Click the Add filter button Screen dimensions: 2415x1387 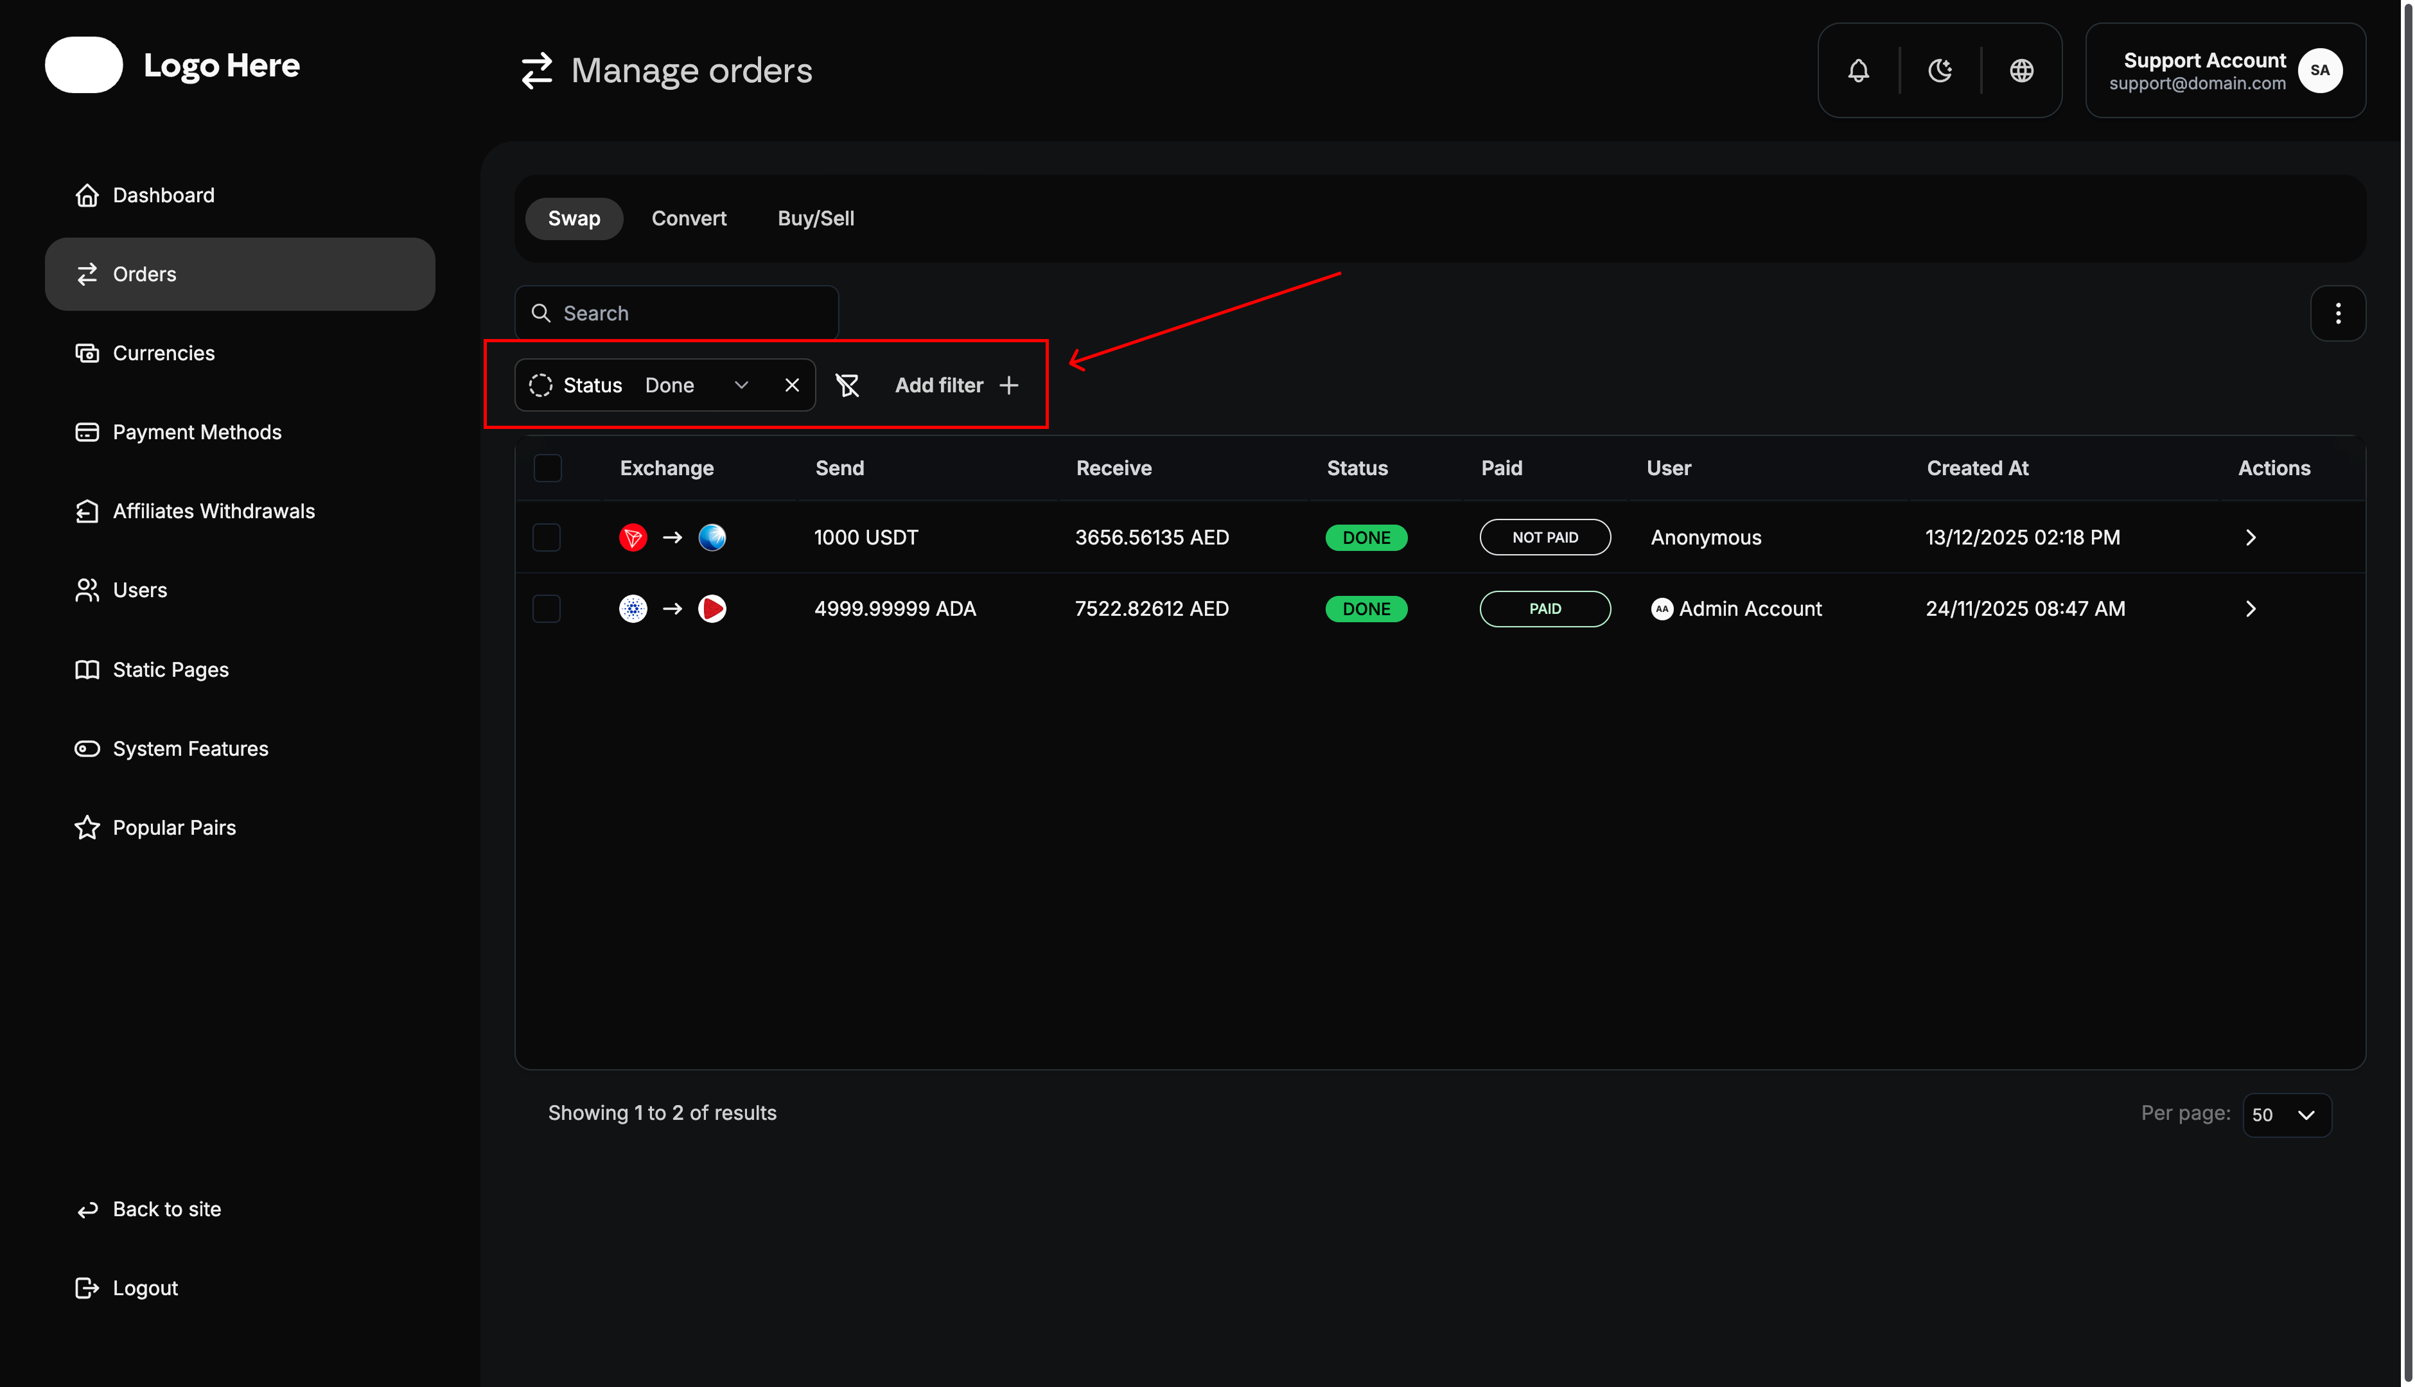[x=956, y=385]
